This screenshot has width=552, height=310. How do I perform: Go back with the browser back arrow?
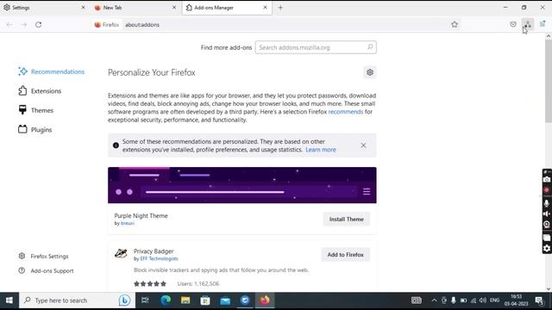pyautogui.click(x=9, y=25)
